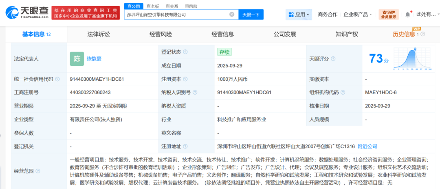The width and height of the screenshot is (440, 194).
Task: Click the 天眼评分 distribution chart
Action: point(412,59)
